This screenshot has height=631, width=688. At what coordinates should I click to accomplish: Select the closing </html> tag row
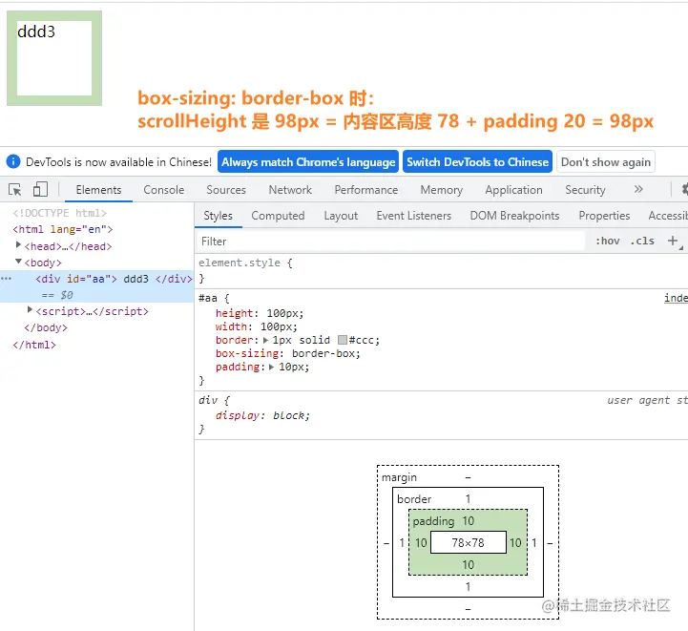pos(34,345)
